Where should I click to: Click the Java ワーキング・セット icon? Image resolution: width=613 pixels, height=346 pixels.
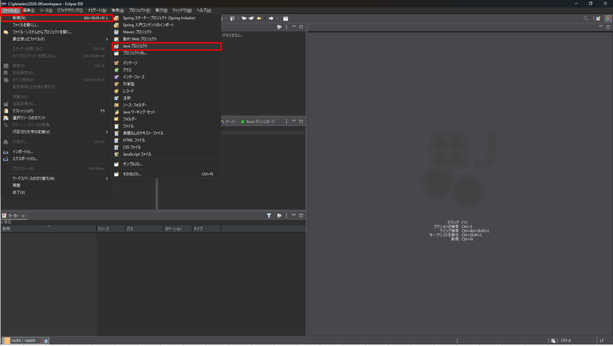[117, 112]
